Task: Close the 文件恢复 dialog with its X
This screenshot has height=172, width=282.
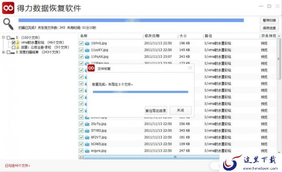Action: point(190,68)
